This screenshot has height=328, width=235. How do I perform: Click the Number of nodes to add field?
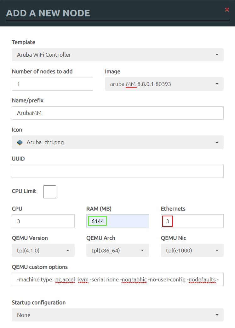point(52,84)
